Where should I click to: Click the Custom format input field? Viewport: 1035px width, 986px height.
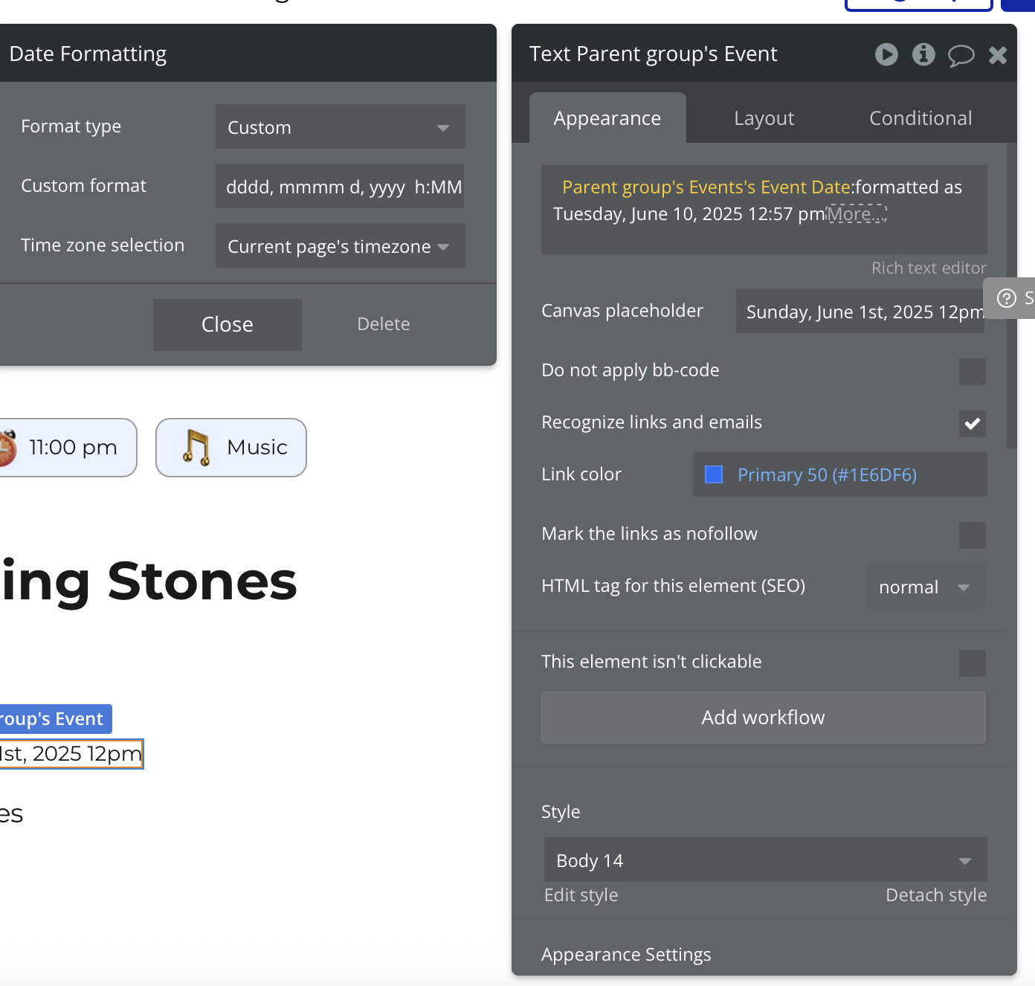click(340, 187)
